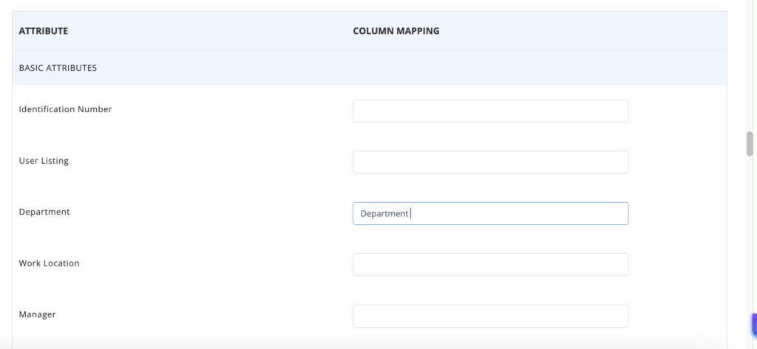This screenshot has height=349, width=757.
Task: Click the Identification Number attribute label
Action: pyautogui.click(x=65, y=109)
